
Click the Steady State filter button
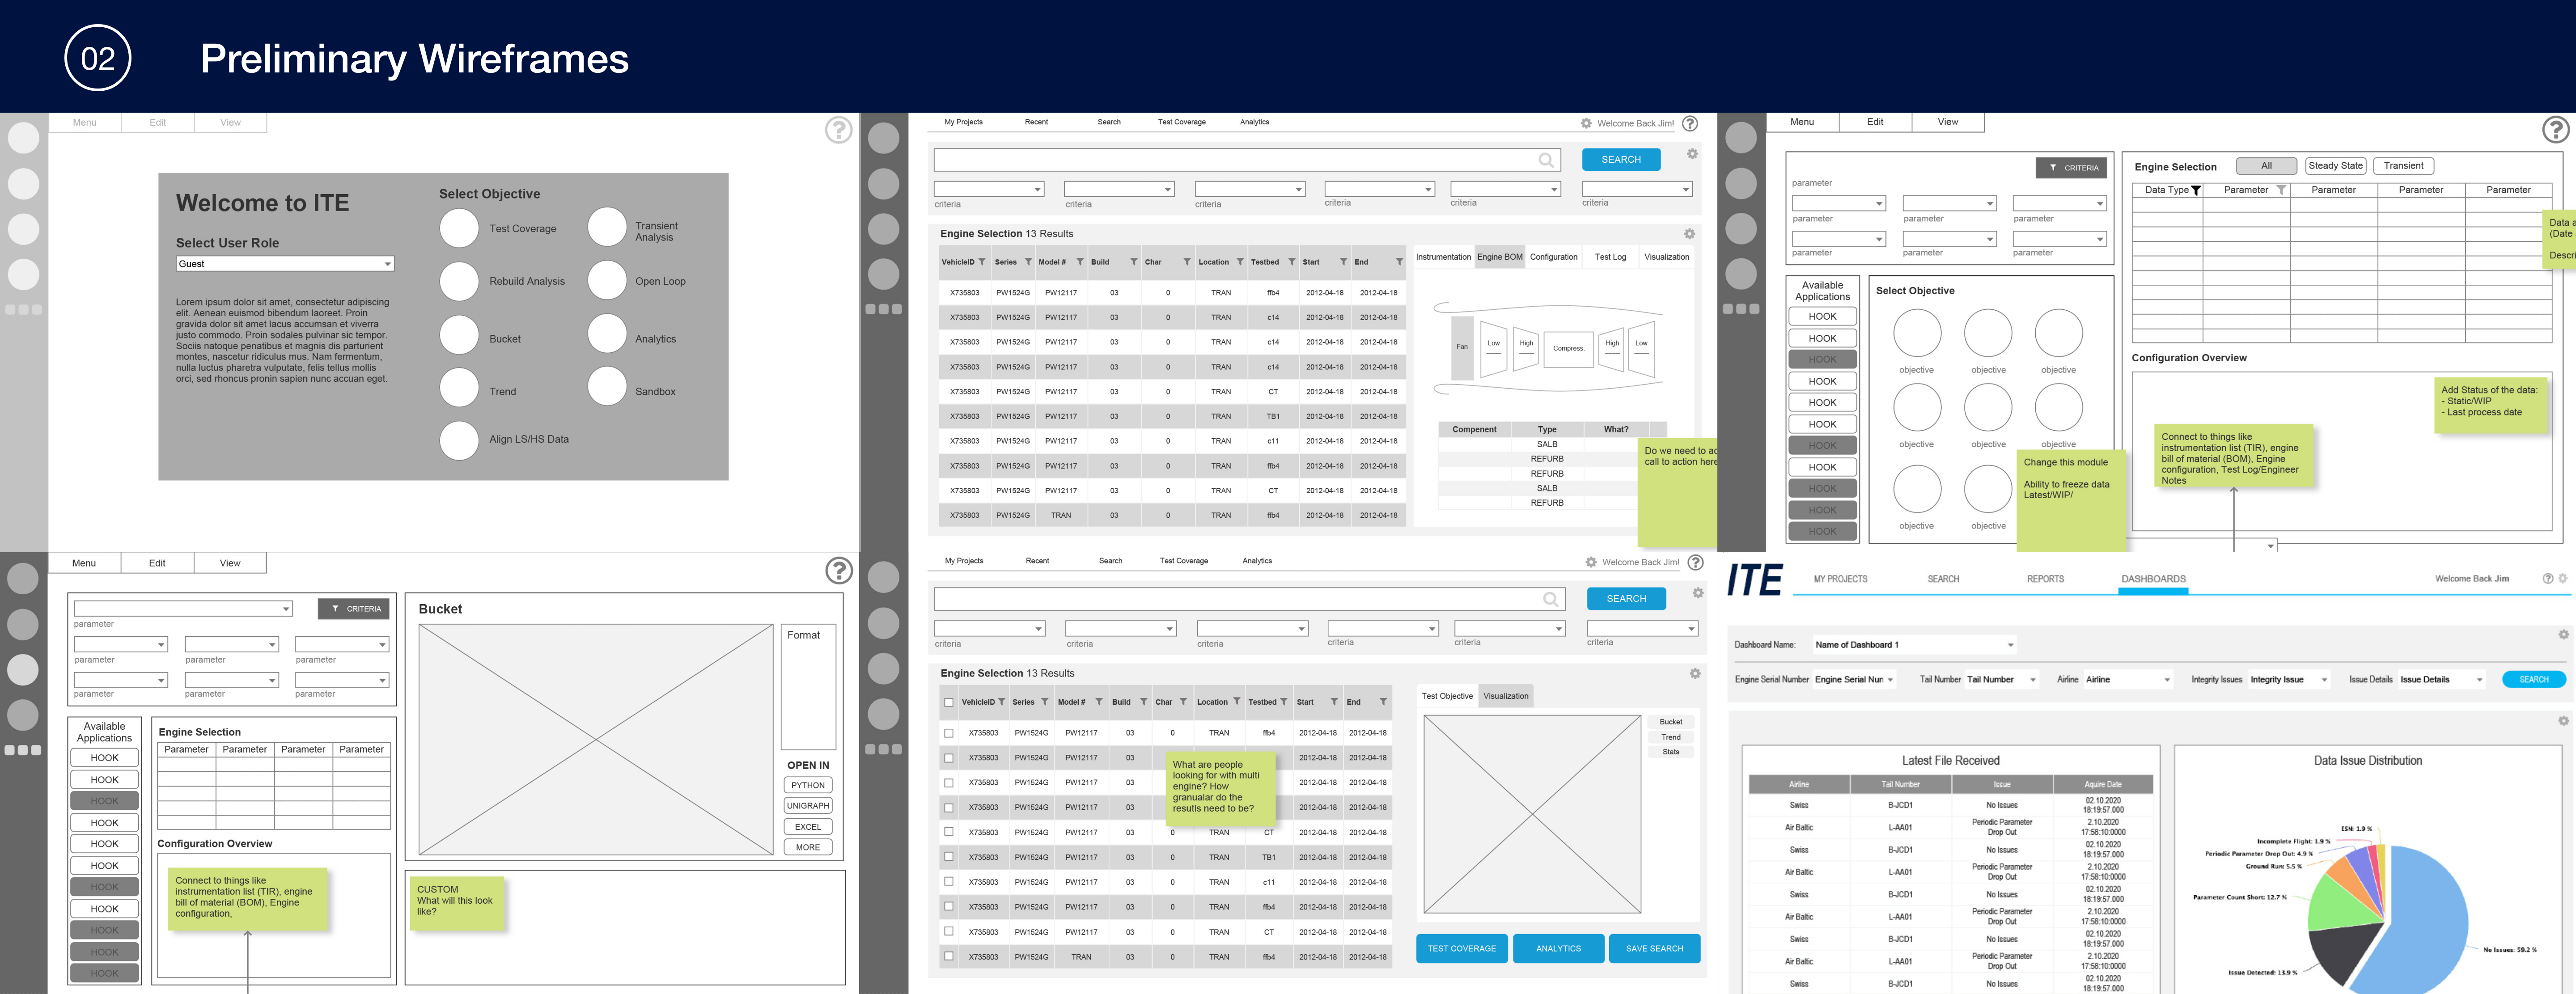click(x=2335, y=166)
